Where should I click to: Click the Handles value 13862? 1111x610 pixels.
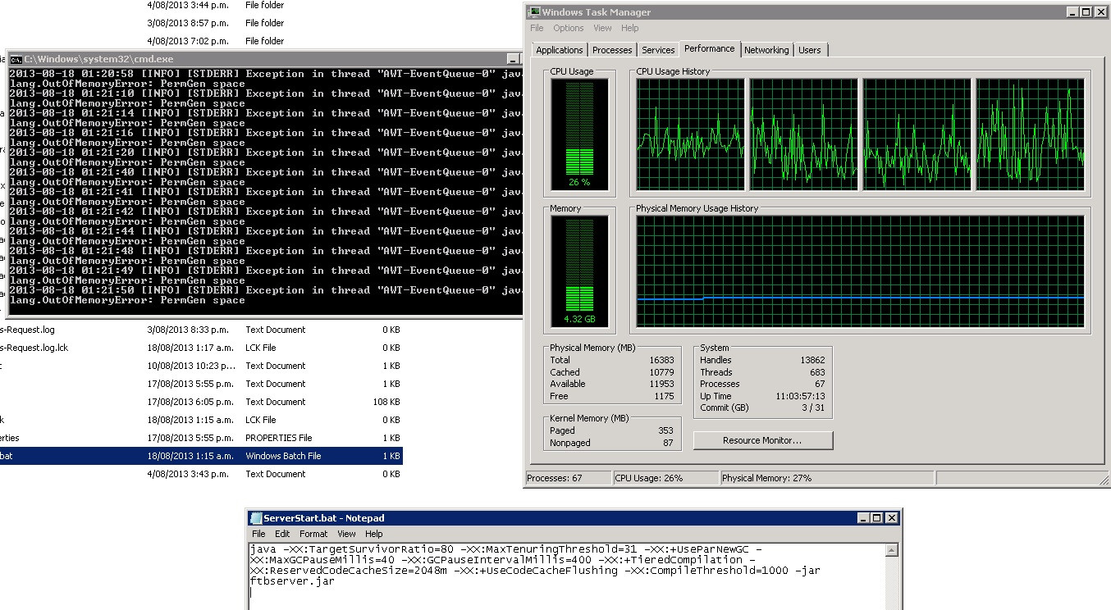pyautogui.click(x=812, y=360)
